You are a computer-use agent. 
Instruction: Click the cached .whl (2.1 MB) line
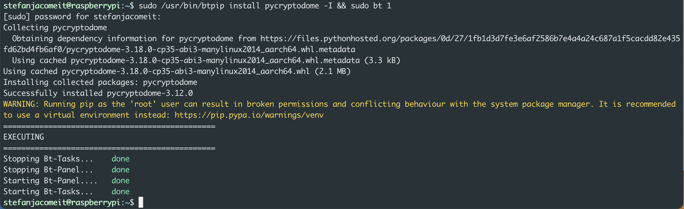click(x=177, y=71)
